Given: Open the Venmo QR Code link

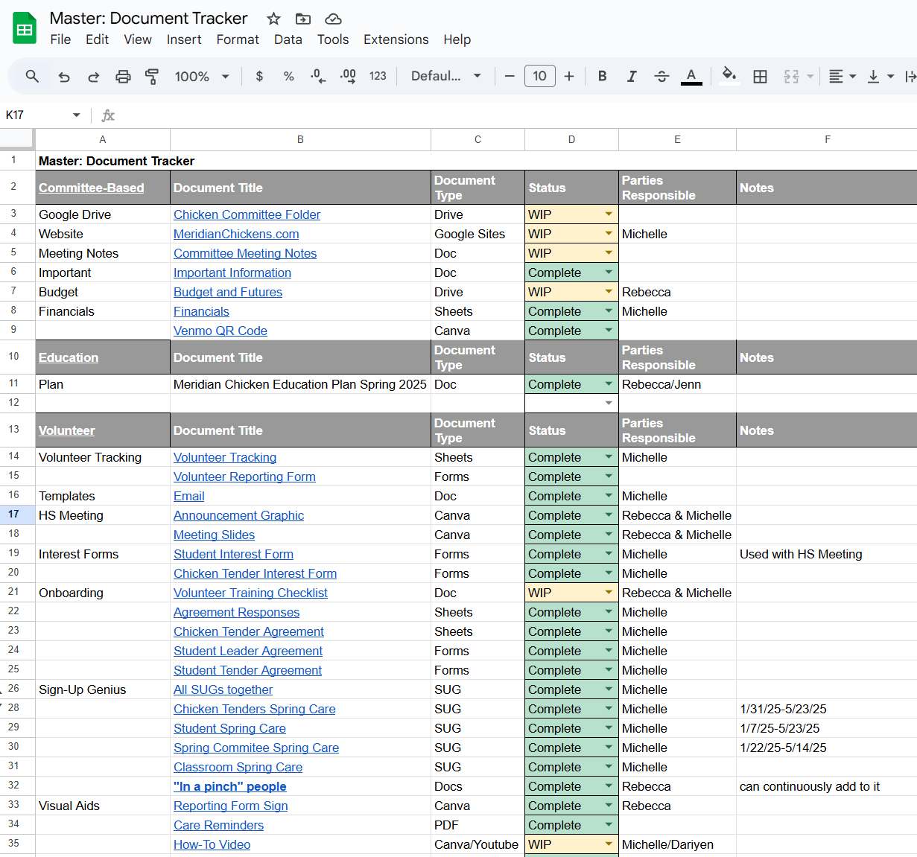Looking at the screenshot, I should [x=220, y=331].
